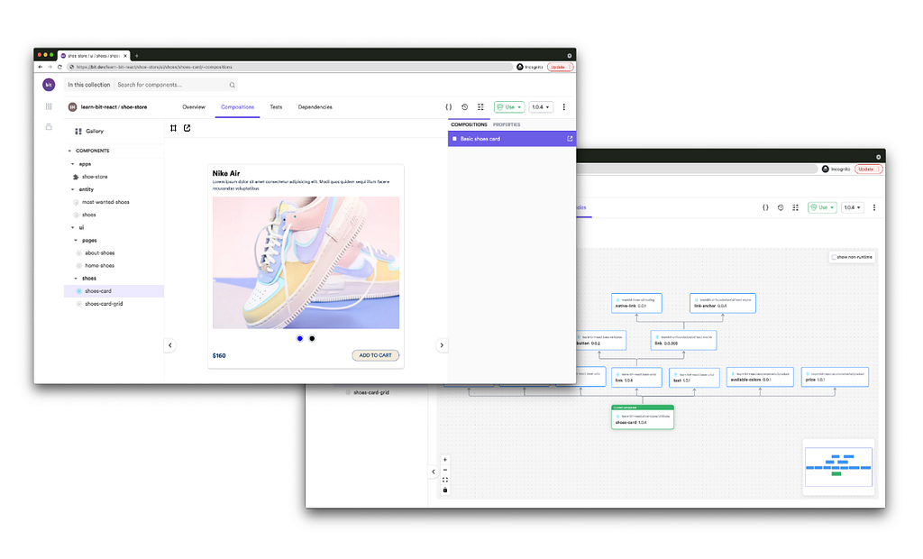This screenshot has width=923, height=559.
Task: Open the components grid icon in left rail
Action: (49, 106)
